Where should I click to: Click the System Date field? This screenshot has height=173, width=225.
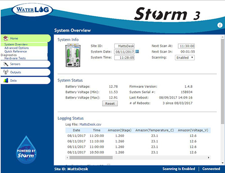124,52
